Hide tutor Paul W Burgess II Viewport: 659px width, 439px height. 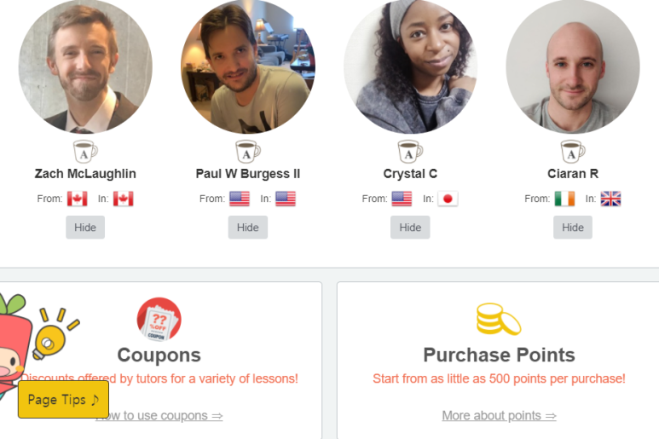(x=247, y=228)
